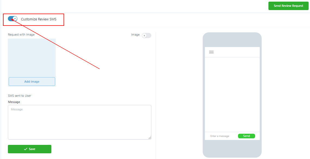
Task: Click the Image label beside the switch
Action: (135, 35)
